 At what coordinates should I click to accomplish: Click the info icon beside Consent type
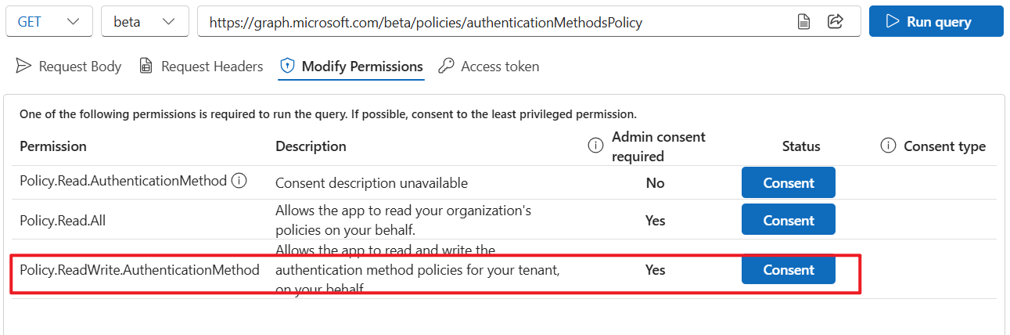(888, 146)
